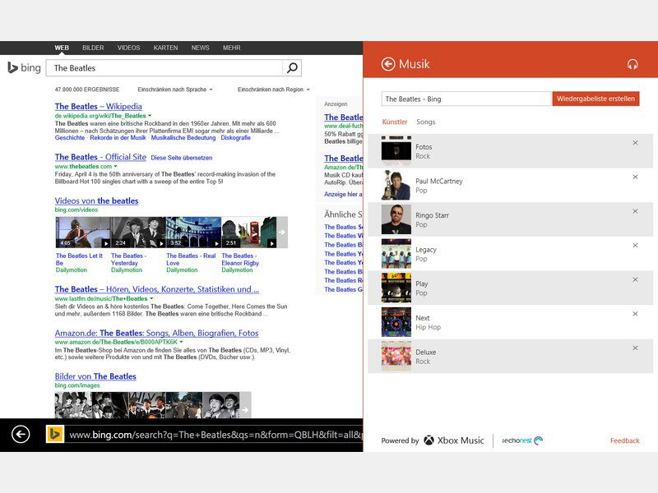Play the Yesterday video thumbnail
The image size is (658, 493).
138,233
